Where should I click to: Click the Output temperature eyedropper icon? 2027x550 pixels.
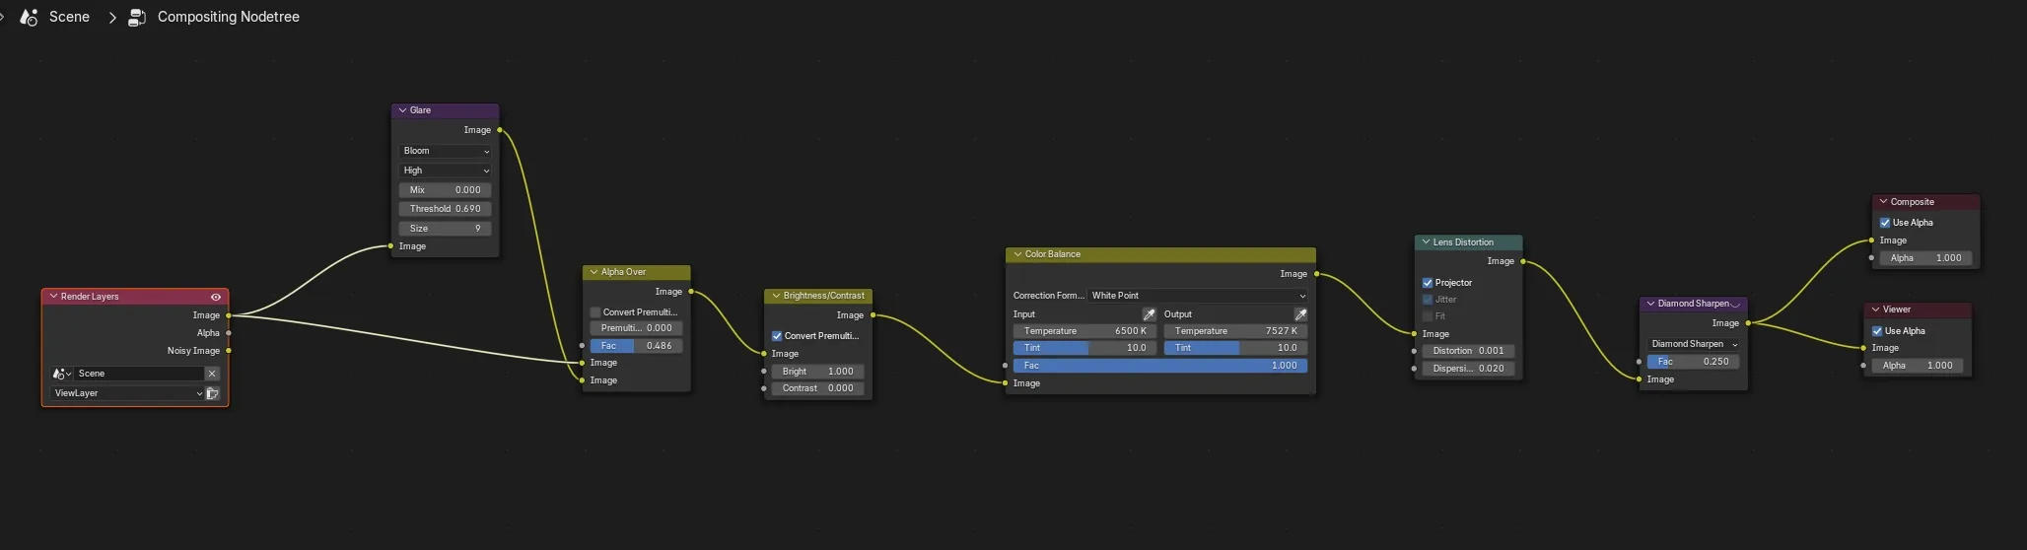click(x=1300, y=314)
